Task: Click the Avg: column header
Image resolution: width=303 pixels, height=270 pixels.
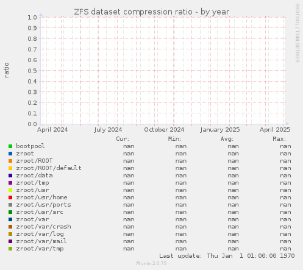Action: [x=227, y=139]
